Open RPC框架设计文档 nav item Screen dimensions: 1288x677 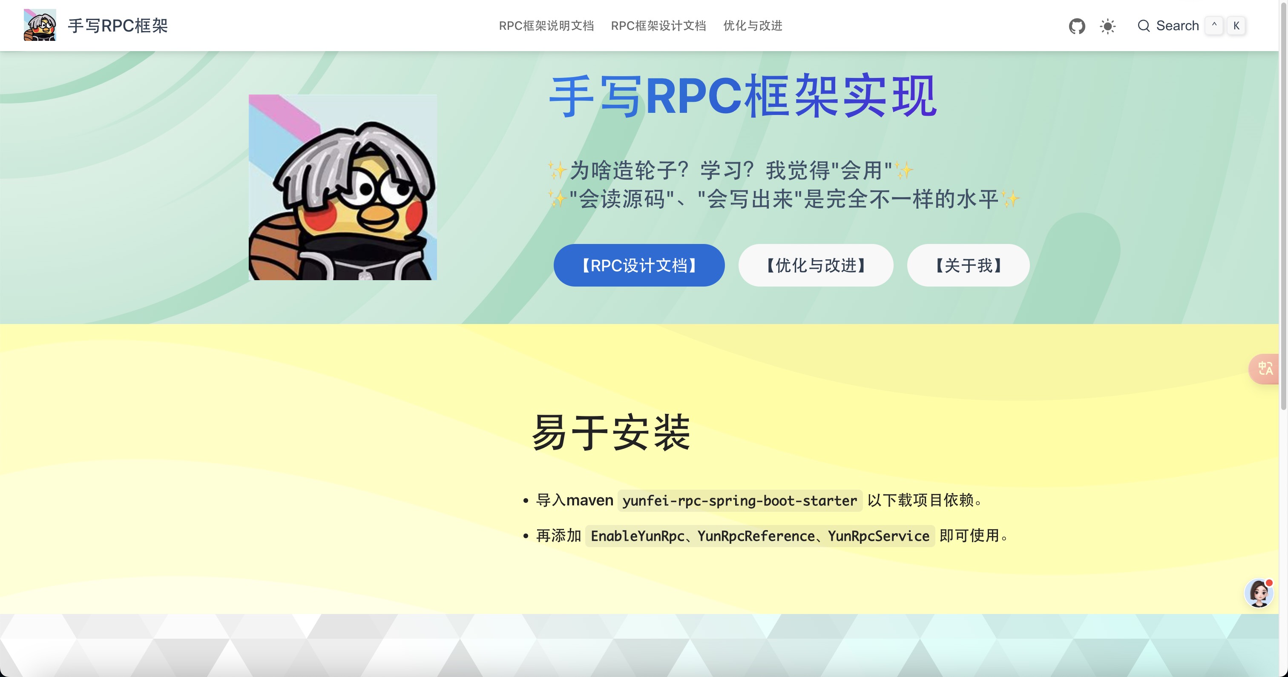(658, 26)
